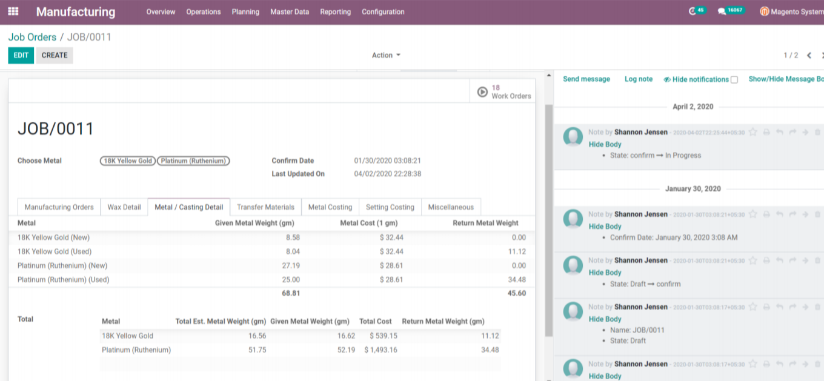Delete the 'confirm → In Progress' note

click(x=817, y=132)
